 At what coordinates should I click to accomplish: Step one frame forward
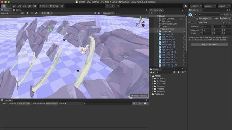(x=117, y=6)
